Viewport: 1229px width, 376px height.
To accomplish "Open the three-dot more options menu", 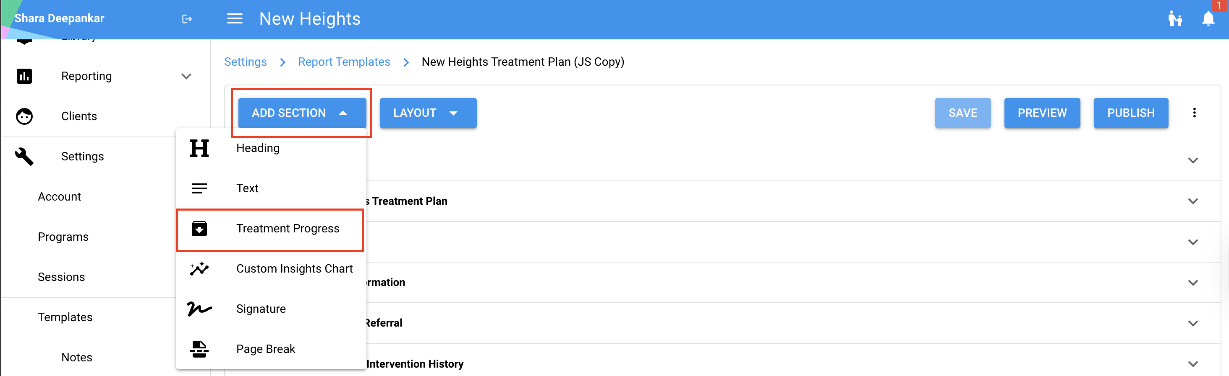I will click(x=1194, y=113).
